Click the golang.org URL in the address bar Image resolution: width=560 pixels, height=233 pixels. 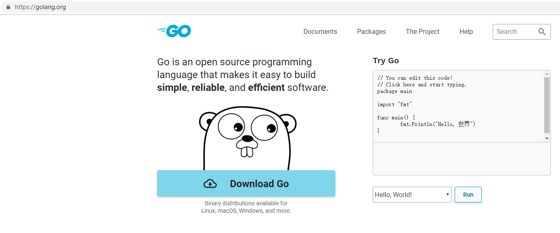pos(40,7)
